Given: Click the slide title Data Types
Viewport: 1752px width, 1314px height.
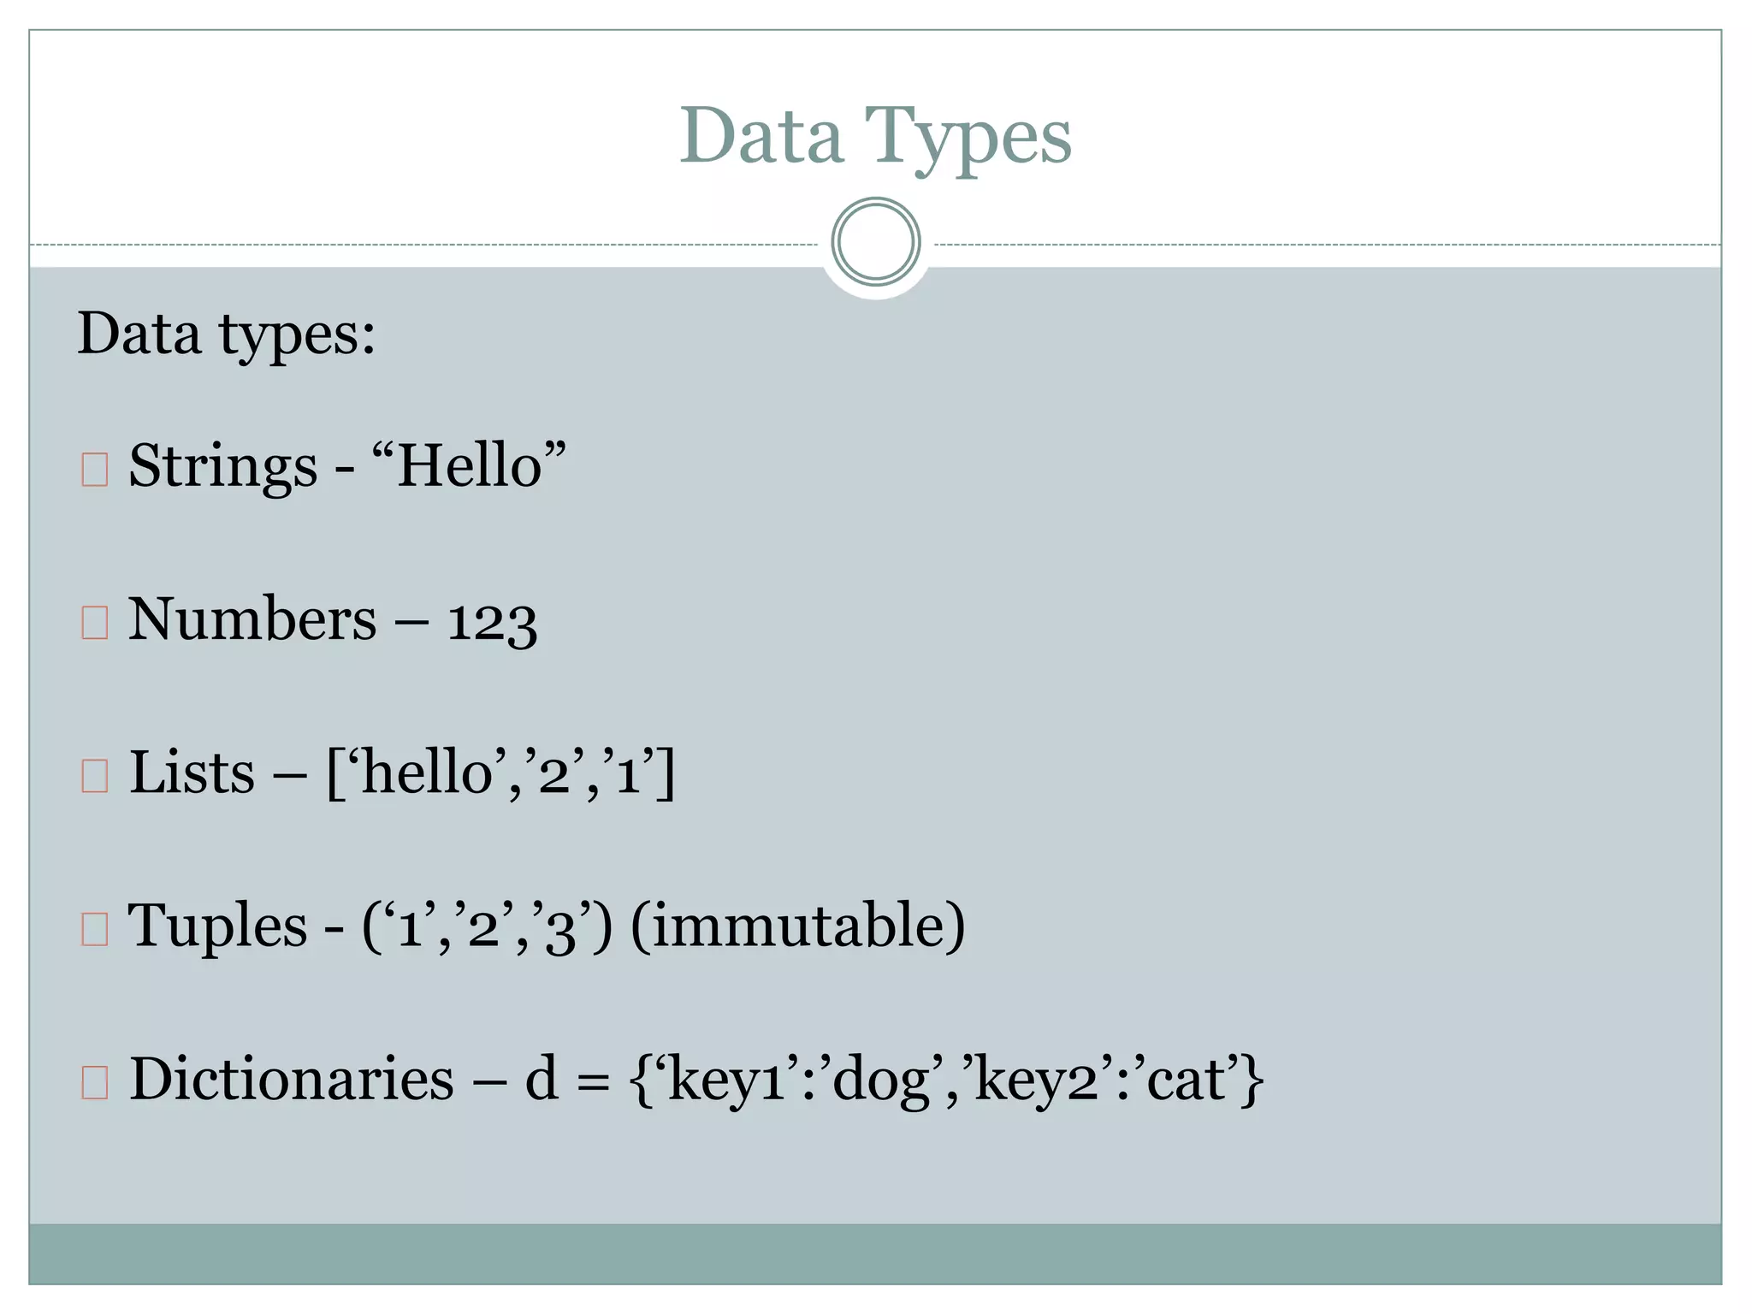Looking at the screenshot, I should click(875, 137).
